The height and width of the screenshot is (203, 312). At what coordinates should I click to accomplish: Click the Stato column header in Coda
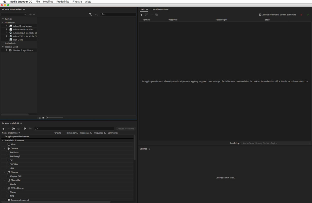pos(267,20)
